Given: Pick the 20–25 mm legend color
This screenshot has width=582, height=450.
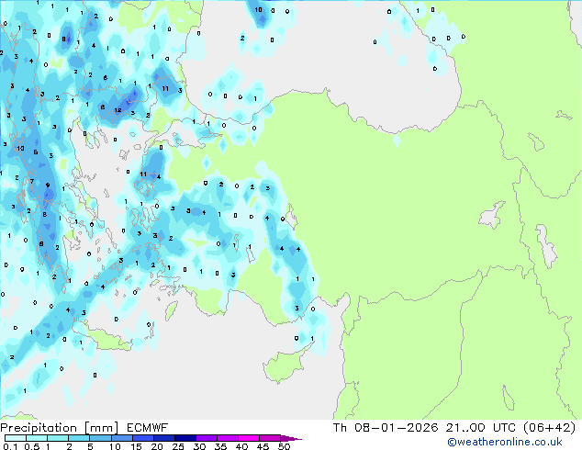Looking at the screenshot, I should [164, 438].
